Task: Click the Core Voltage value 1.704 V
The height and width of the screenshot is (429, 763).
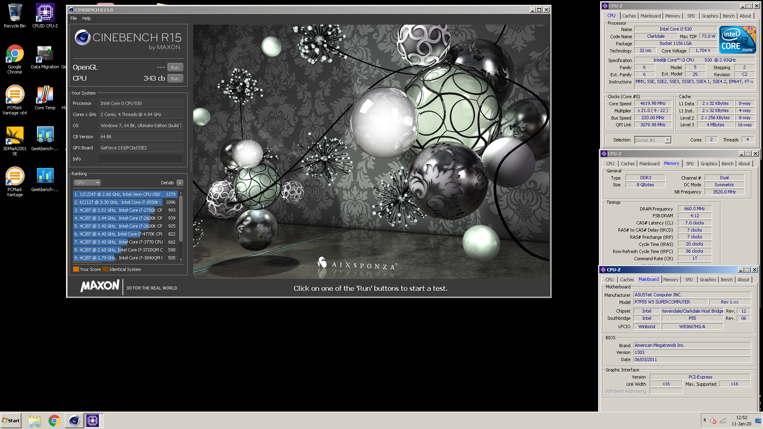Action: tap(703, 50)
